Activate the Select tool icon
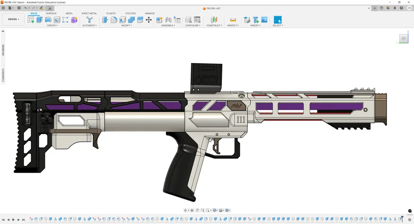The height and width of the screenshot is (224, 414). click(x=278, y=20)
